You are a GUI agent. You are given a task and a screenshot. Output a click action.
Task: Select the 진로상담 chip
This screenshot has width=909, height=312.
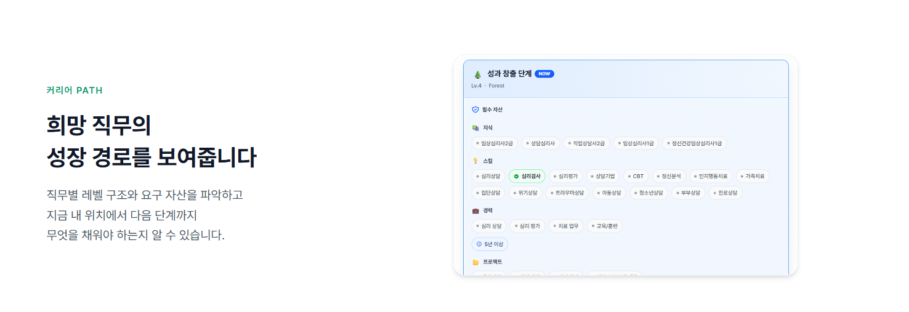726,193
